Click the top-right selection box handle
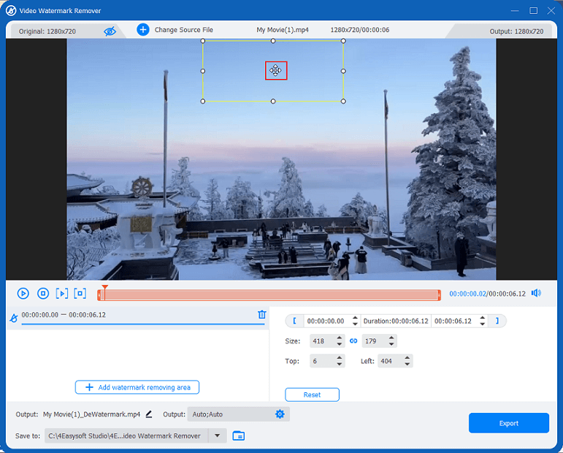The image size is (563, 453). point(343,41)
